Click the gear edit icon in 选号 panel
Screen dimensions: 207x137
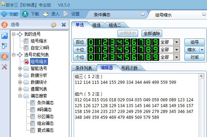53,25
